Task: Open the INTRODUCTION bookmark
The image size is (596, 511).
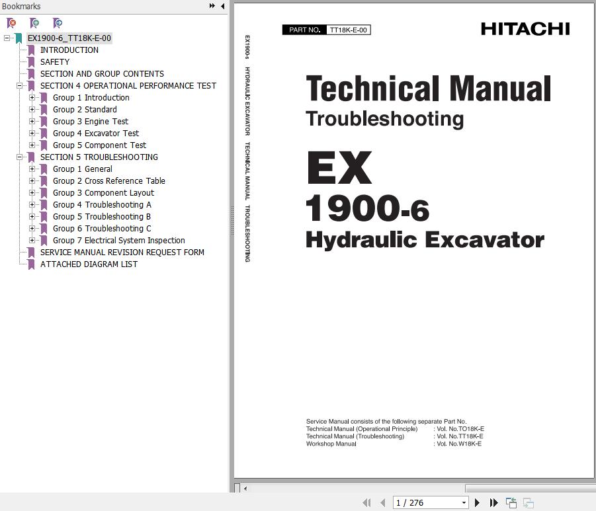Action: 69,50
